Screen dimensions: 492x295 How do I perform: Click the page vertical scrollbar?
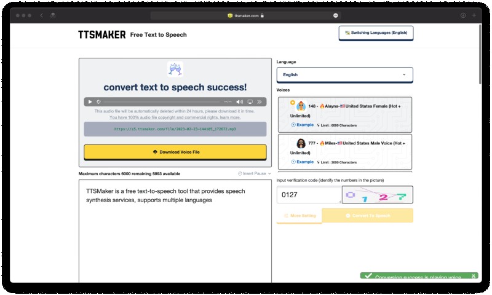pyautogui.click(x=480, y=55)
